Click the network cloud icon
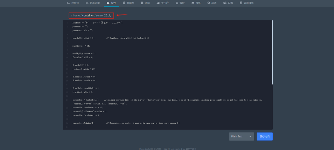 tap(193, 3)
